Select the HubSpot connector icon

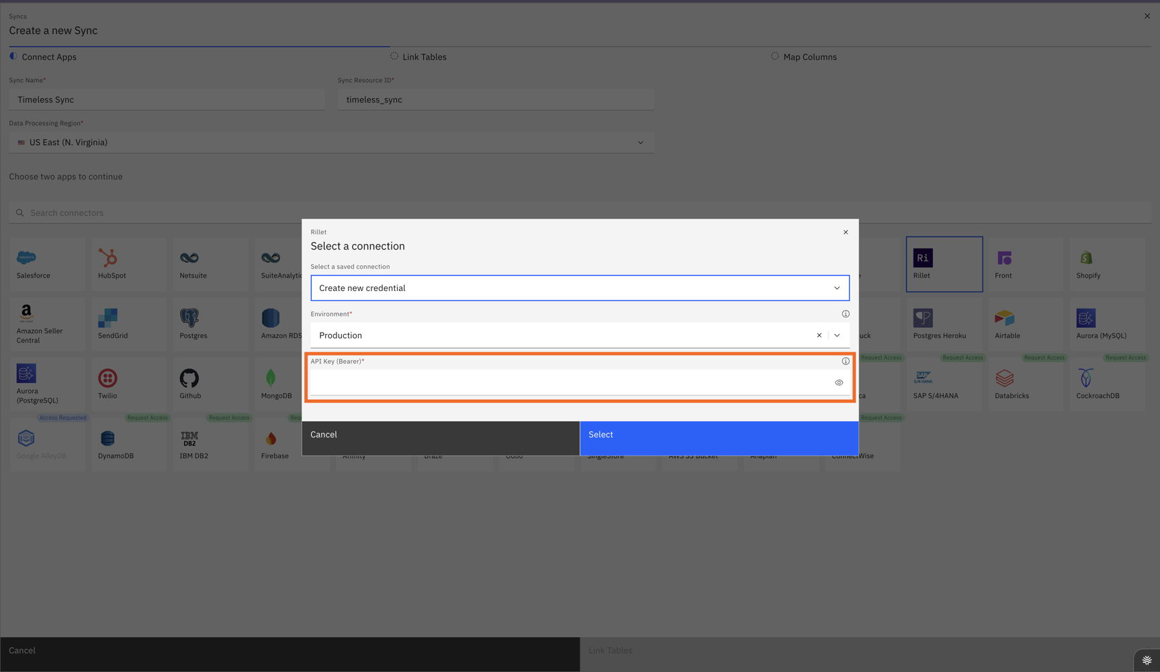[107, 258]
